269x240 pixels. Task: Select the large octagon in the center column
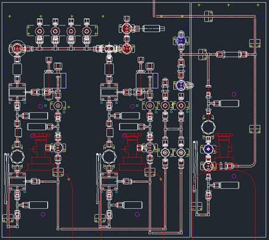coord(109,157)
